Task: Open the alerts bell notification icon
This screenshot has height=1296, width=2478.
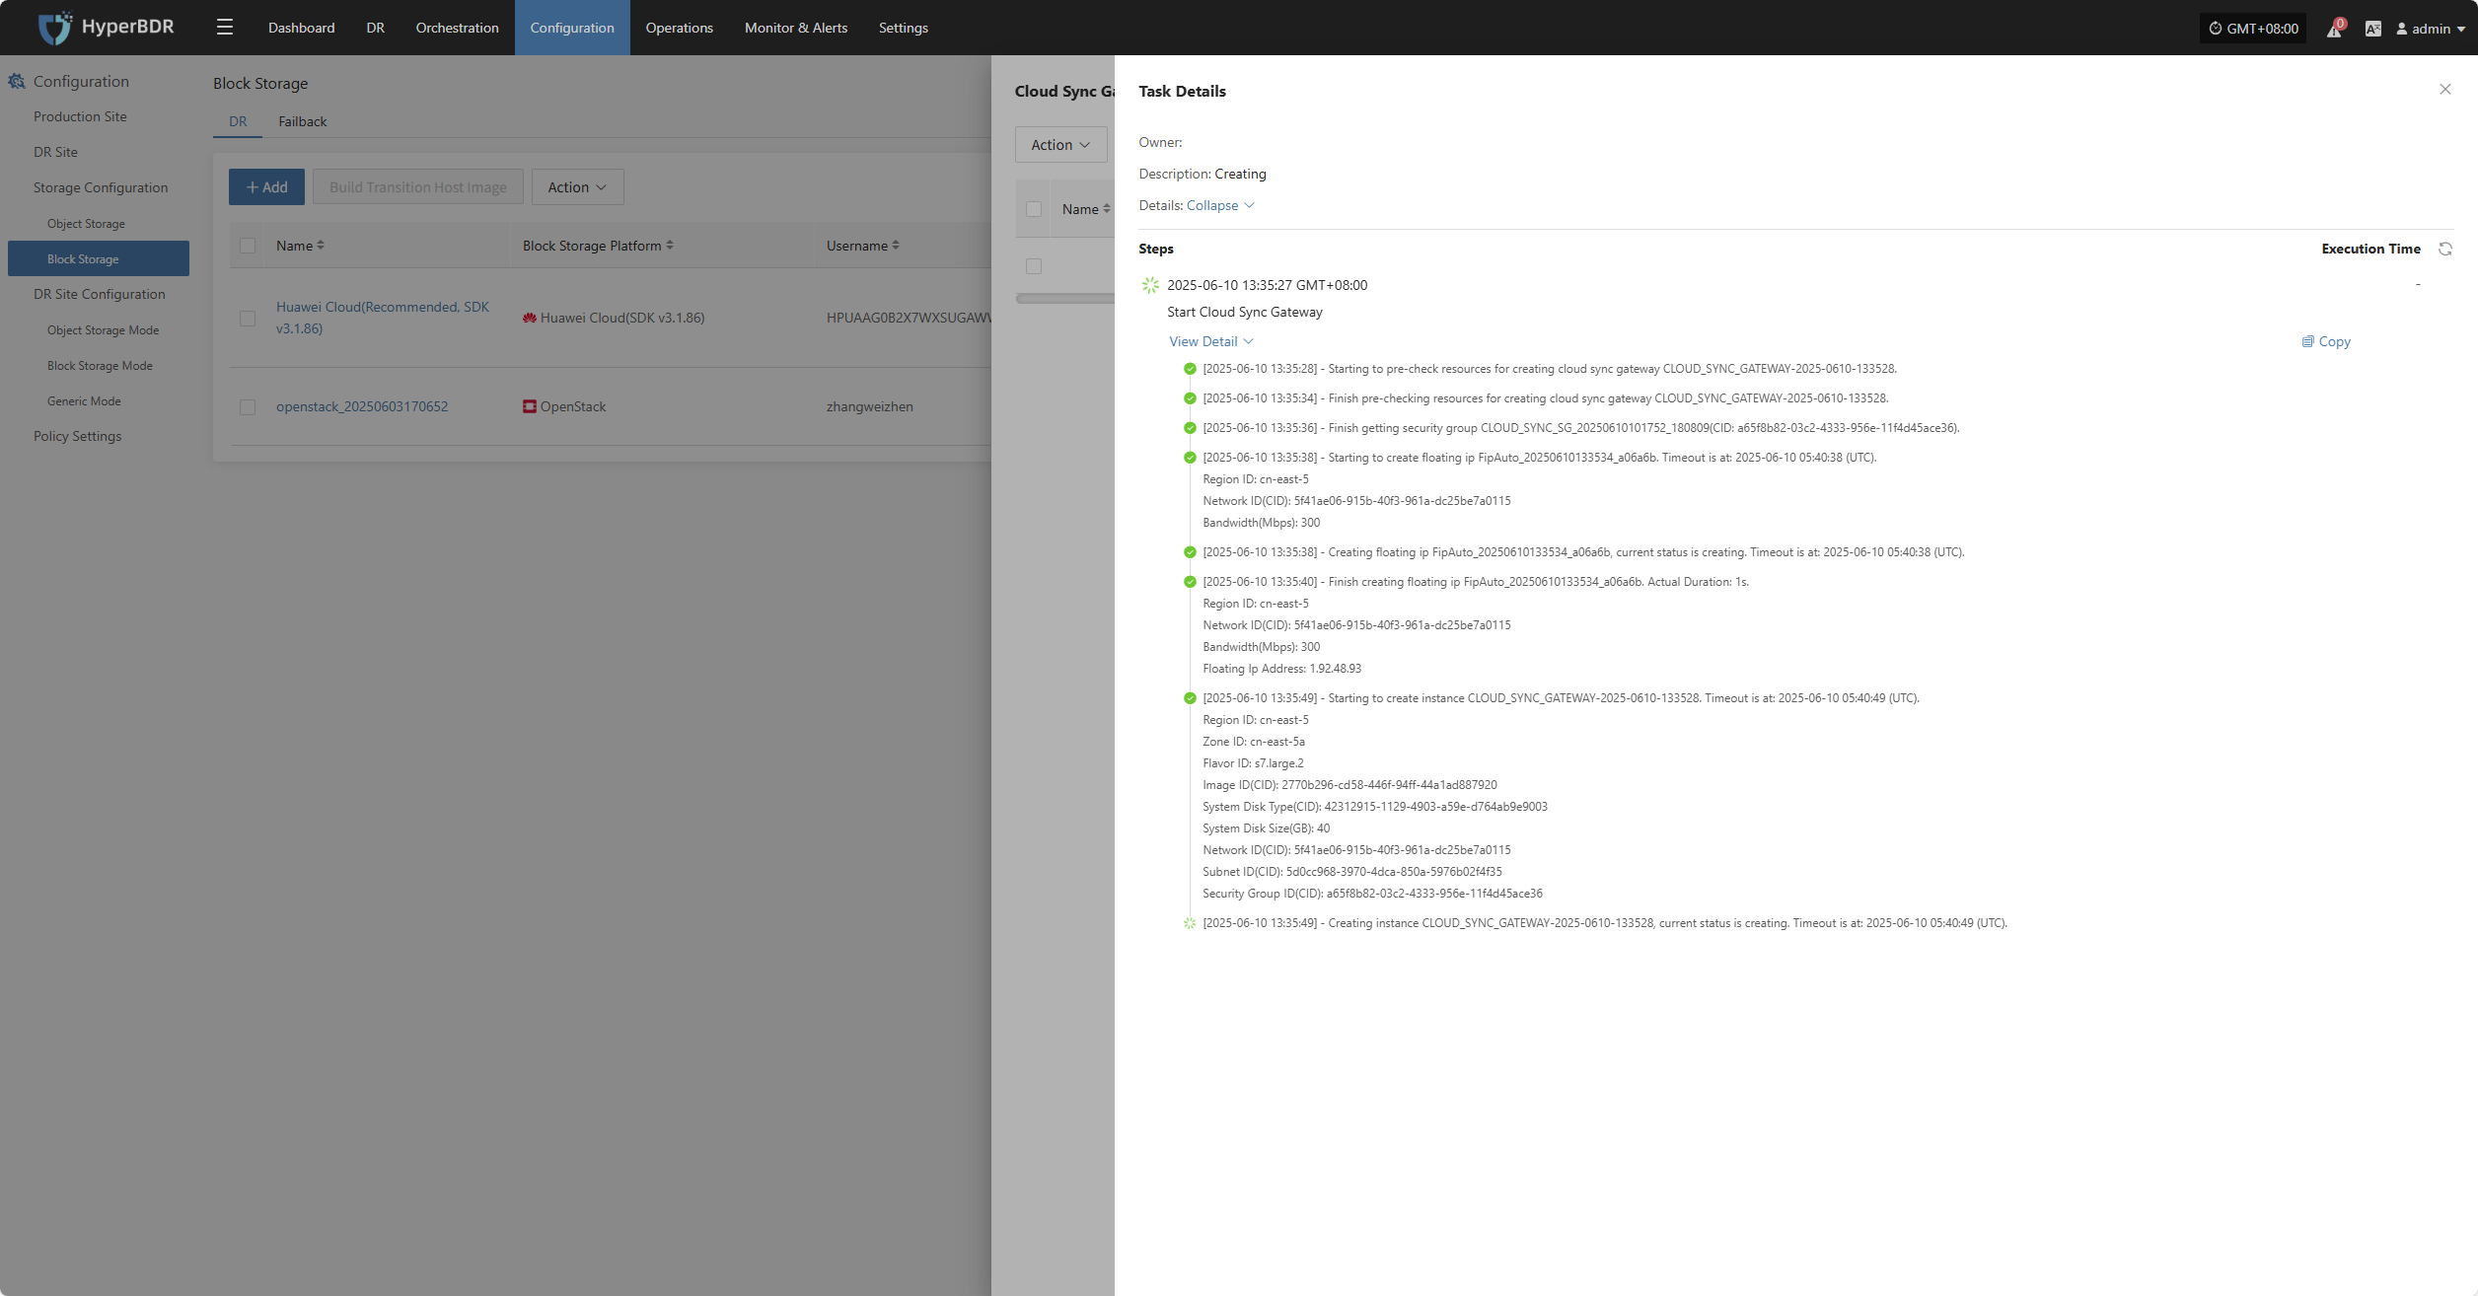Action: coord(2334,29)
